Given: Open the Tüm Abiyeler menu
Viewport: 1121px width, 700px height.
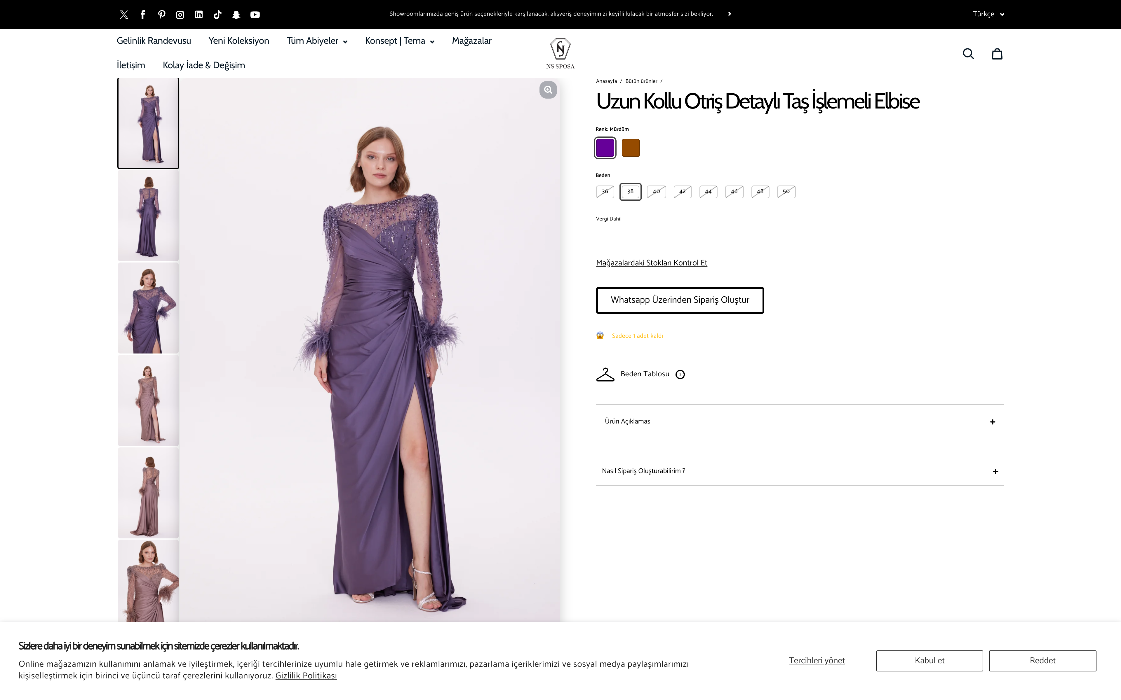Looking at the screenshot, I should 317,41.
